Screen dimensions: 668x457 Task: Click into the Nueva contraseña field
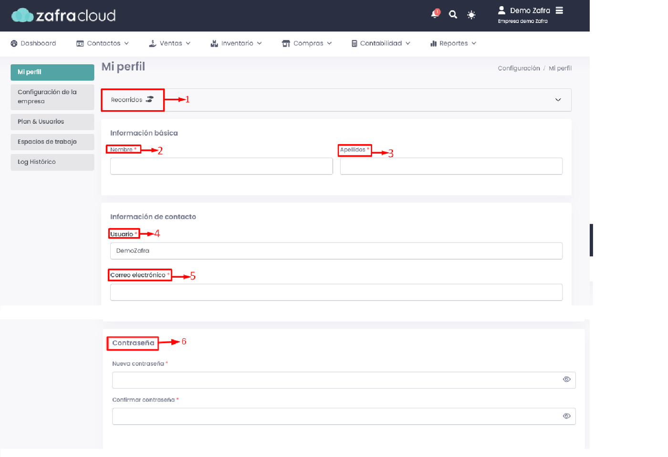(x=344, y=380)
